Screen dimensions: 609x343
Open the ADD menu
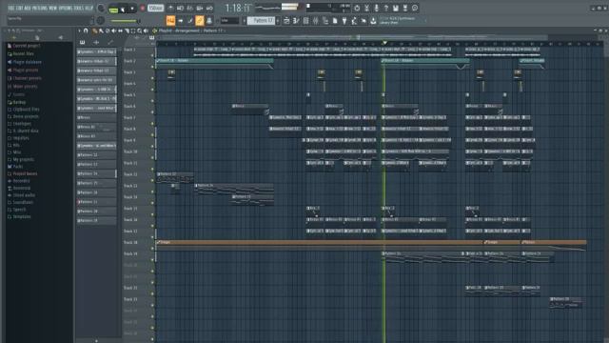[x=28, y=9]
